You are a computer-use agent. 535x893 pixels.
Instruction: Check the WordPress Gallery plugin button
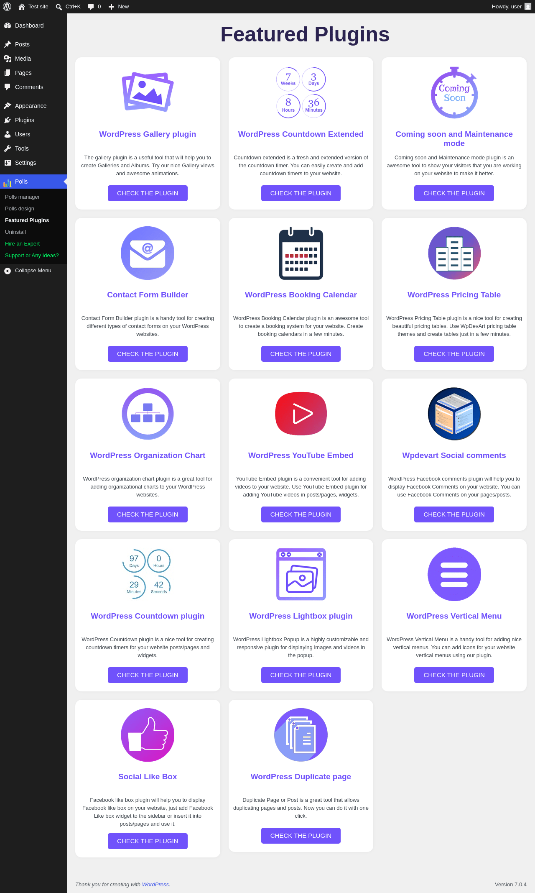[148, 193]
